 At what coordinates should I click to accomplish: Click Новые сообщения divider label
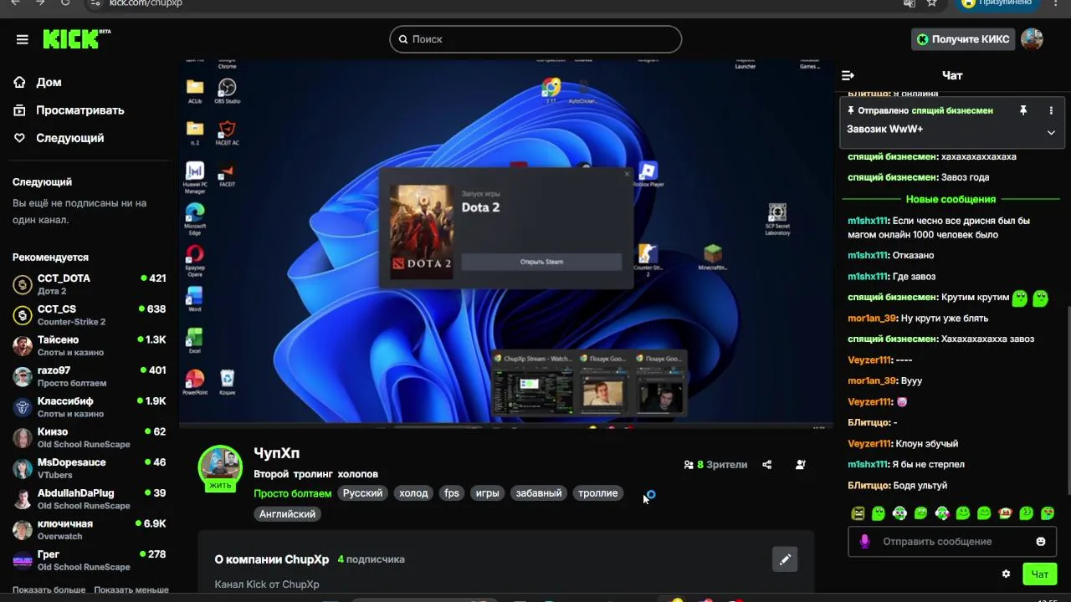click(x=951, y=199)
